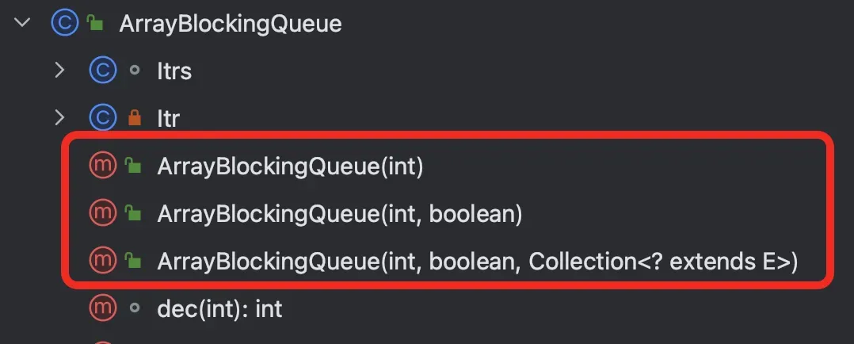Click the package-private dot icon beside Itrs
This screenshot has height=344, width=854.
[134, 71]
